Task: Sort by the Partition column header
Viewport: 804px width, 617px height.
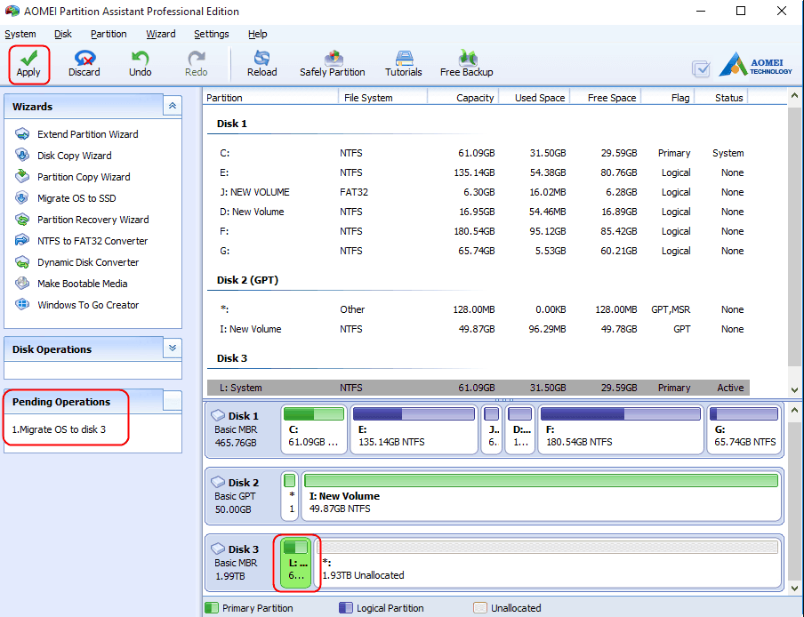Action: point(270,98)
